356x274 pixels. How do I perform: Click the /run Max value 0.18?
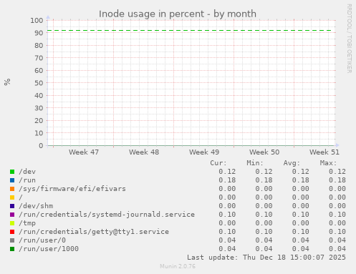337,180
